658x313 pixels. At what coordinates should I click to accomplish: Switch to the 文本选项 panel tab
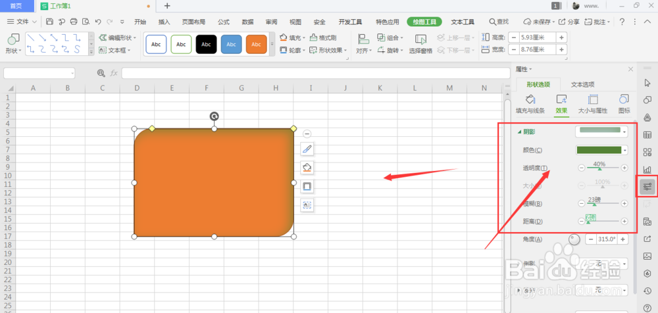(x=582, y=84)
